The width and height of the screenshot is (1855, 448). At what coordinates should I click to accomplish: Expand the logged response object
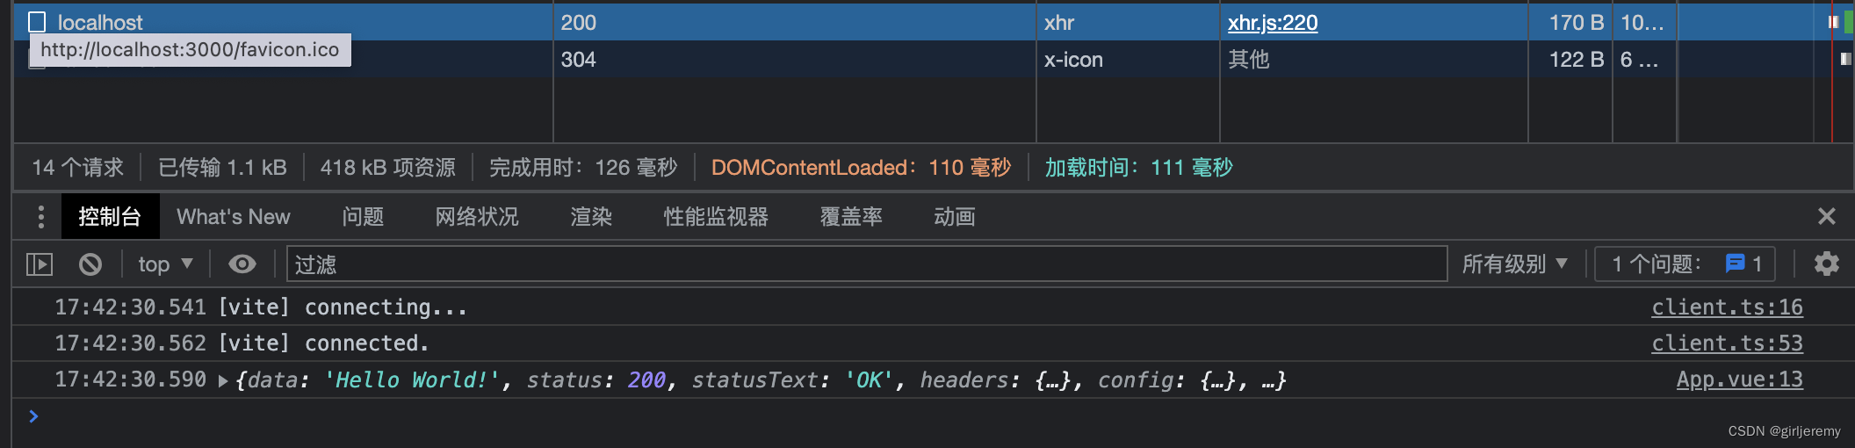223,380
